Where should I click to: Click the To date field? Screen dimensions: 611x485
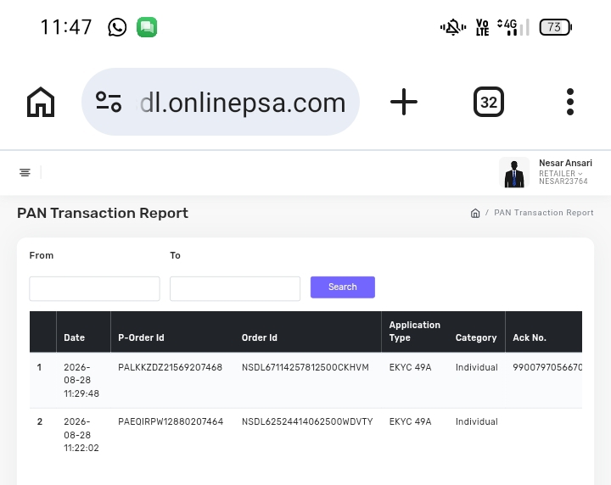coord(235,288)
